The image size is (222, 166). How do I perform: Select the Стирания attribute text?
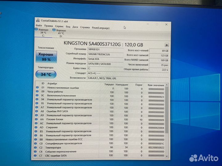(x=52, y=127)
